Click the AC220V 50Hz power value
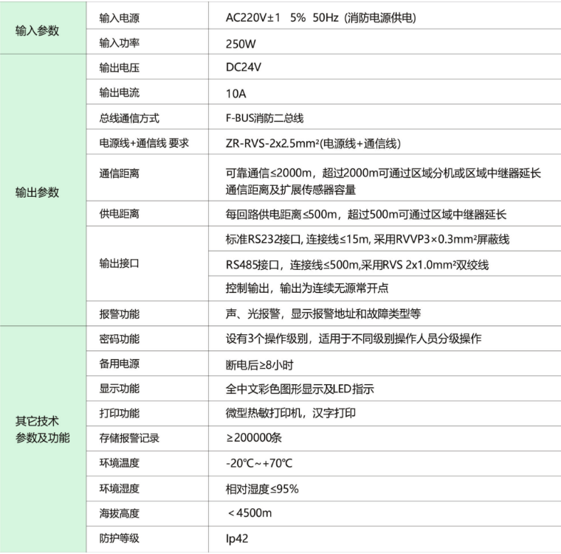 [x=320, y=18]
